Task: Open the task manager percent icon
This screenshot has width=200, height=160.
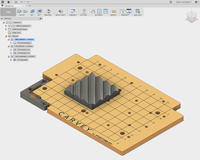Action: click(x=129, y=11)
